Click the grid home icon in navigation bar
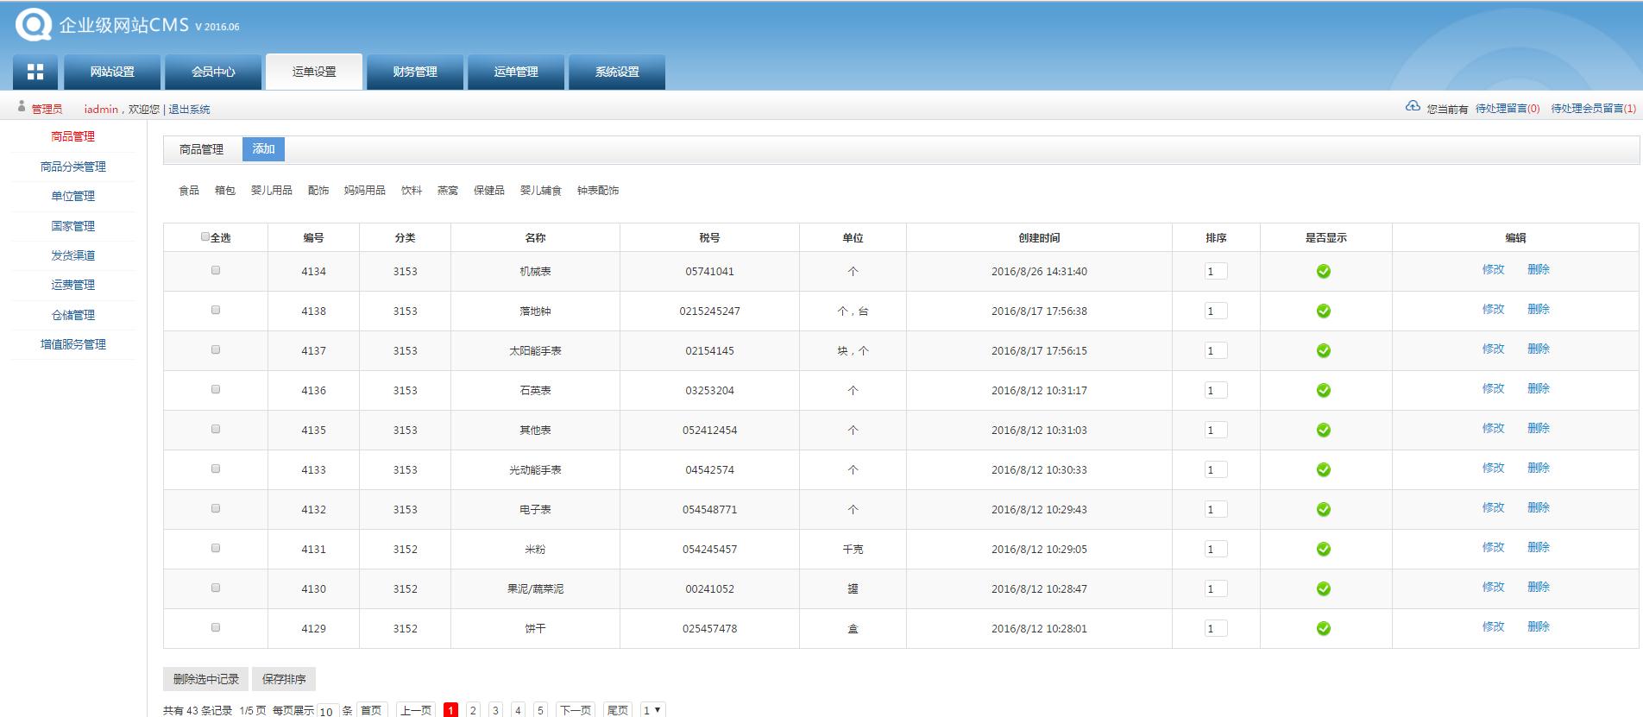This screenshot has width=1643, height=717. coord(35,72)
